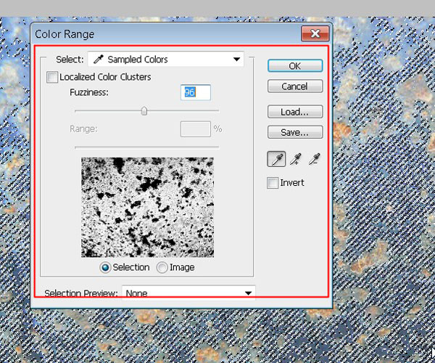Image resolution: width=435 pixels, height=363 pixels.
Task: Click the Range percentage field
Action: (x=194, y=129)
